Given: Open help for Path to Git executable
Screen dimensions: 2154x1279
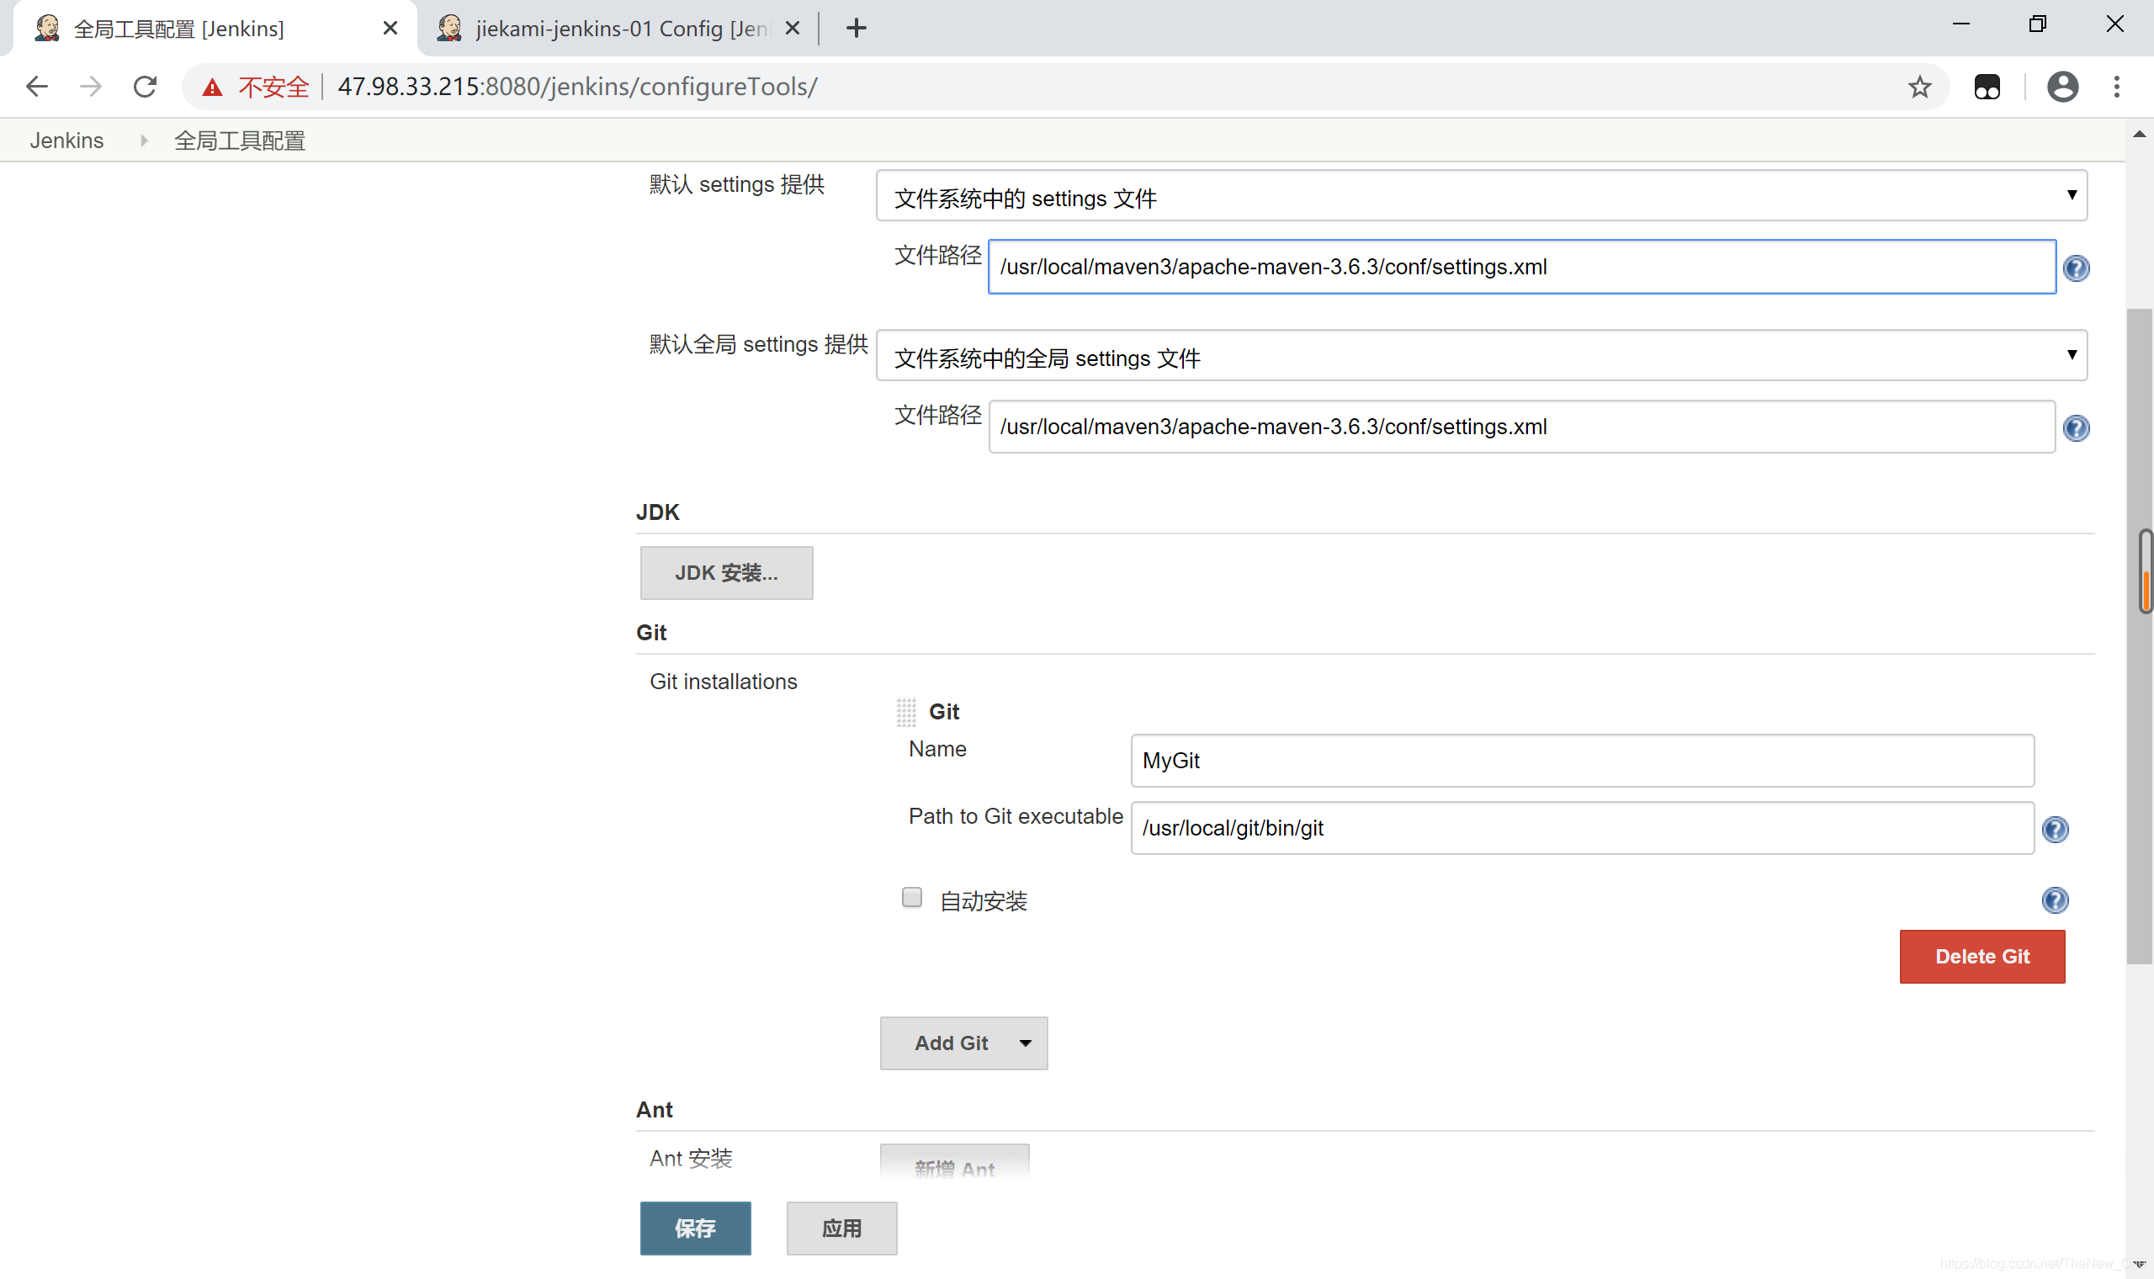Looking at the screenshot, I should (x=2055, y=829).
